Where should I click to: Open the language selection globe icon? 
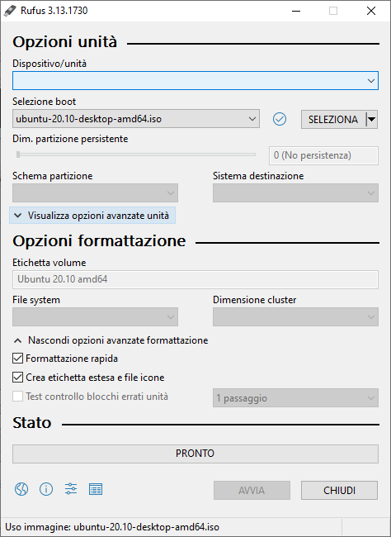[21, 489]
